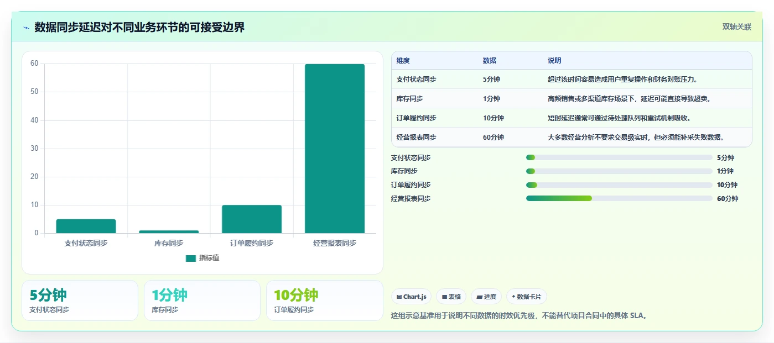Toggle the 指标值 legend color box
The image size is (774, 343).
click(191, 258)
